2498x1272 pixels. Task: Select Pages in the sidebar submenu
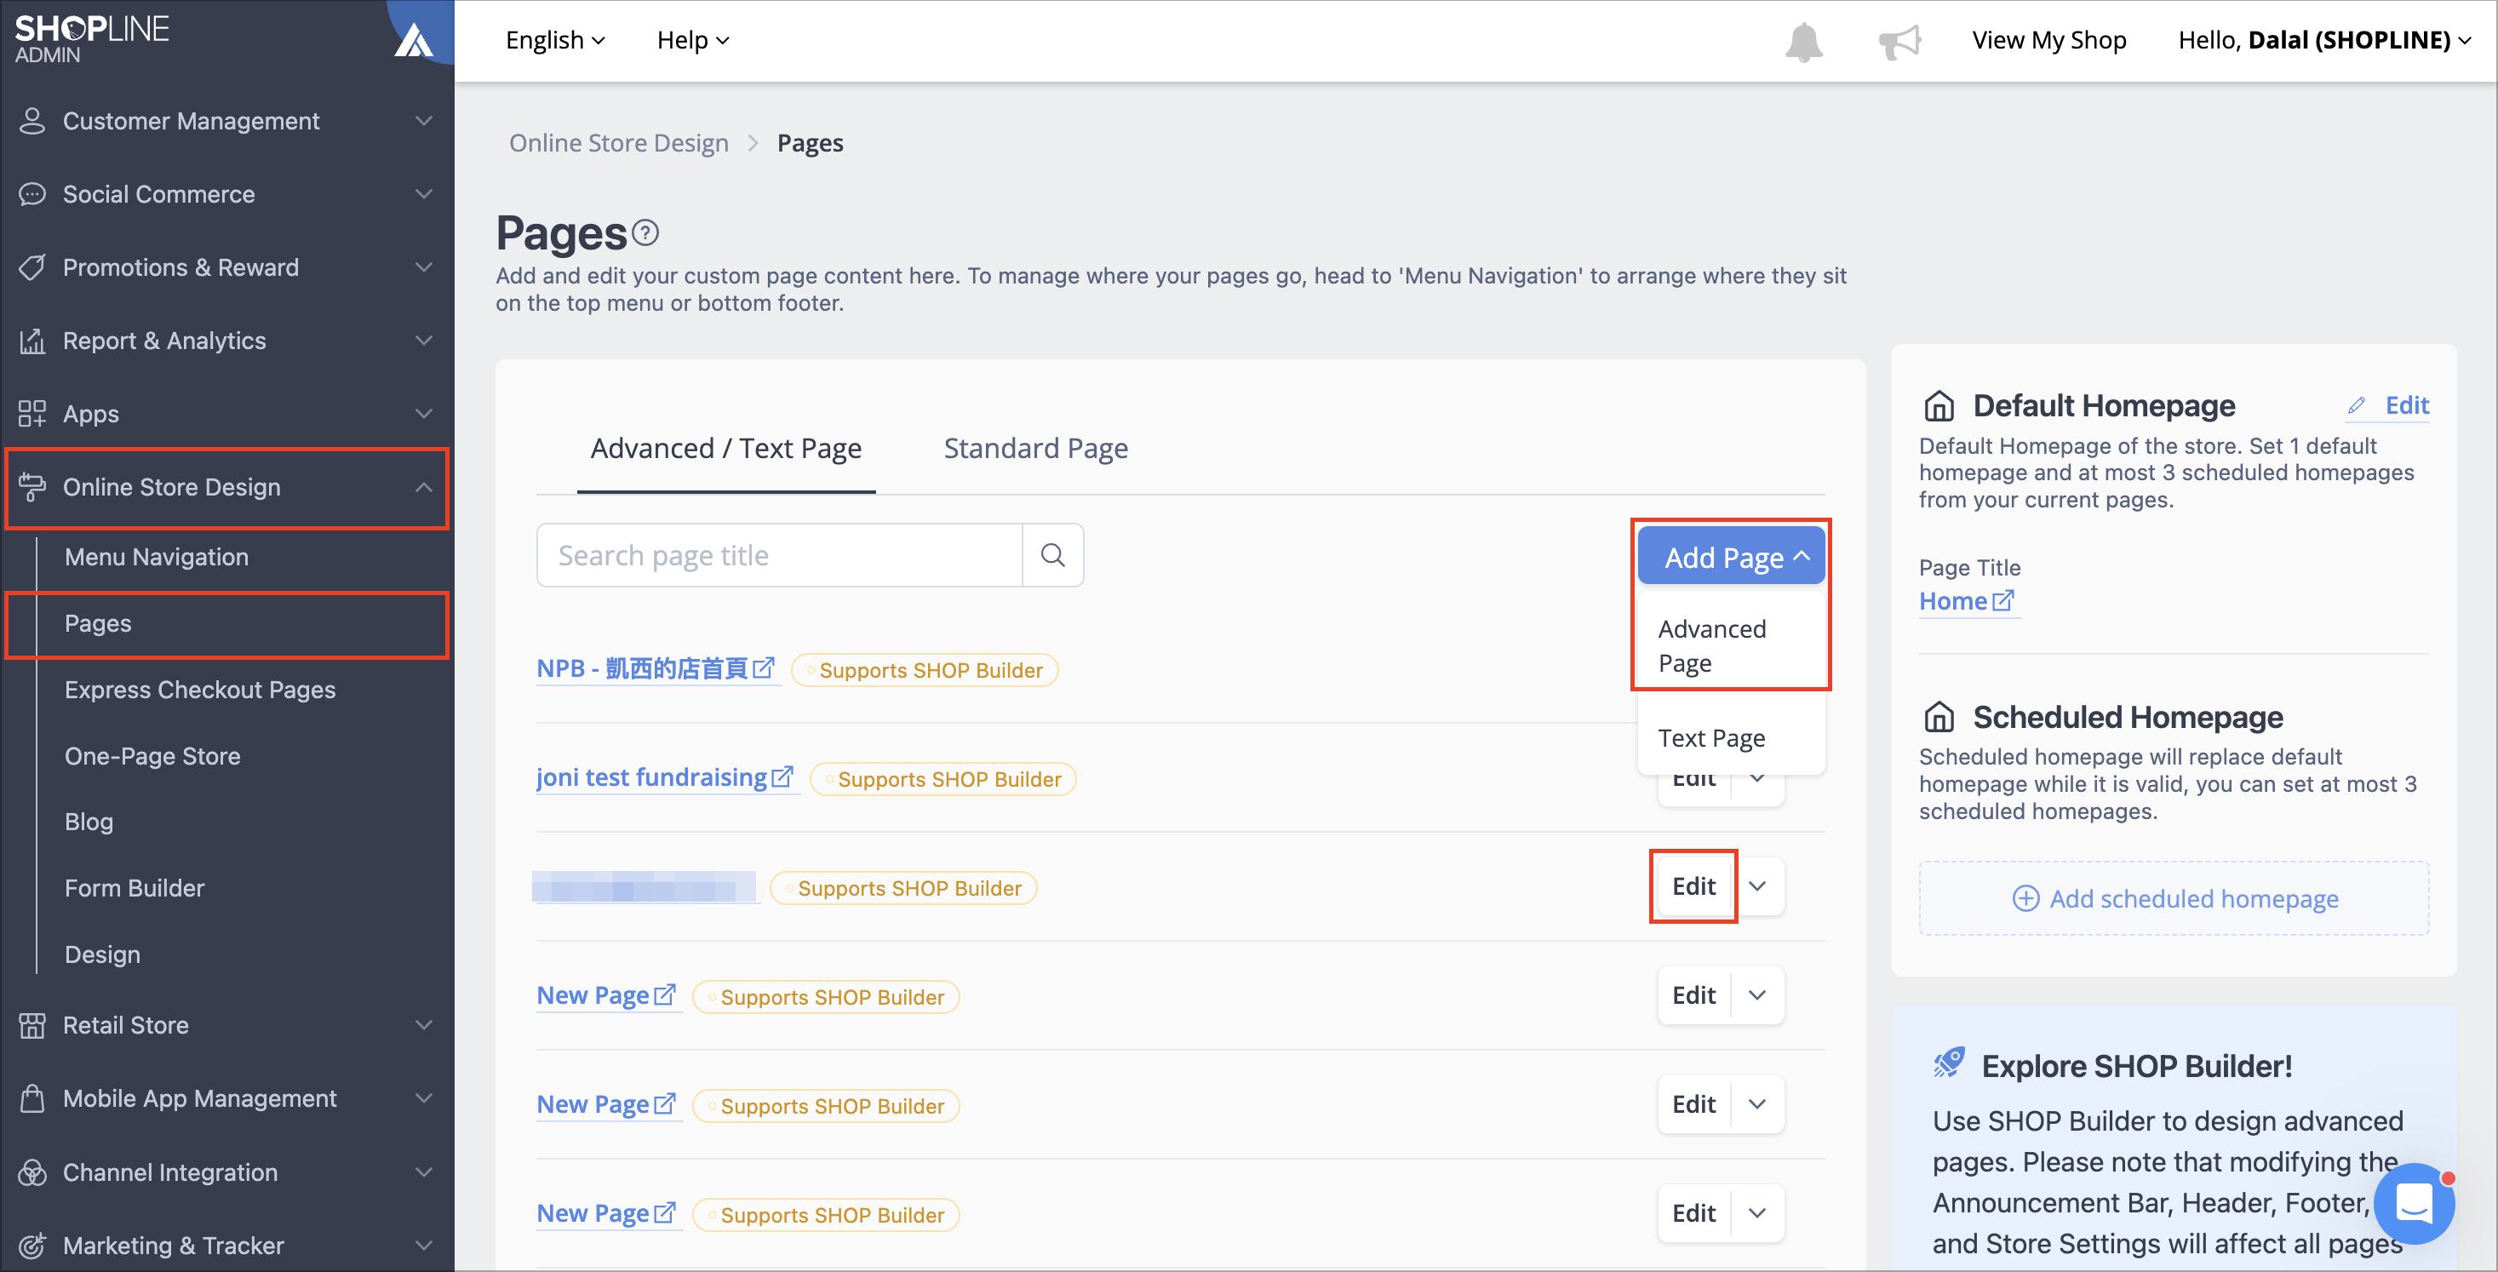tap(97, 623)
